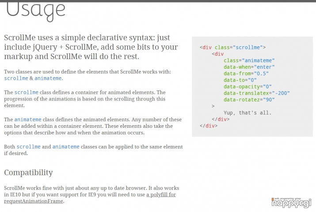Viewport: 316px width, 212px height.
Task: Click the final closing </div> code line
Action: [x=208, y=126]
